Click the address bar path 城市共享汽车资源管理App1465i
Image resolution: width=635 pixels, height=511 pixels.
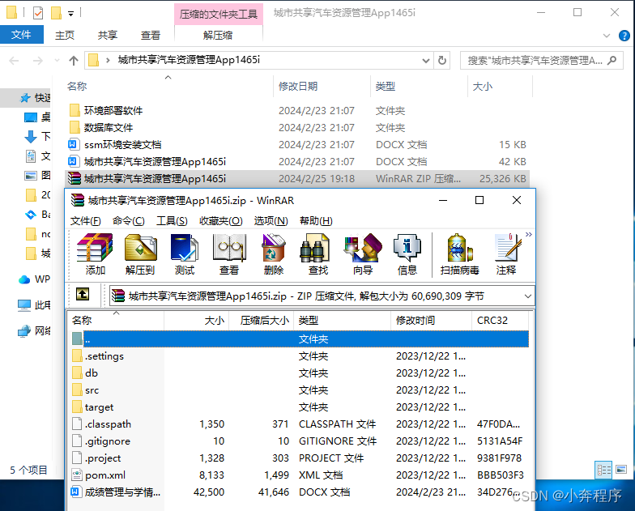coord(189,60)
